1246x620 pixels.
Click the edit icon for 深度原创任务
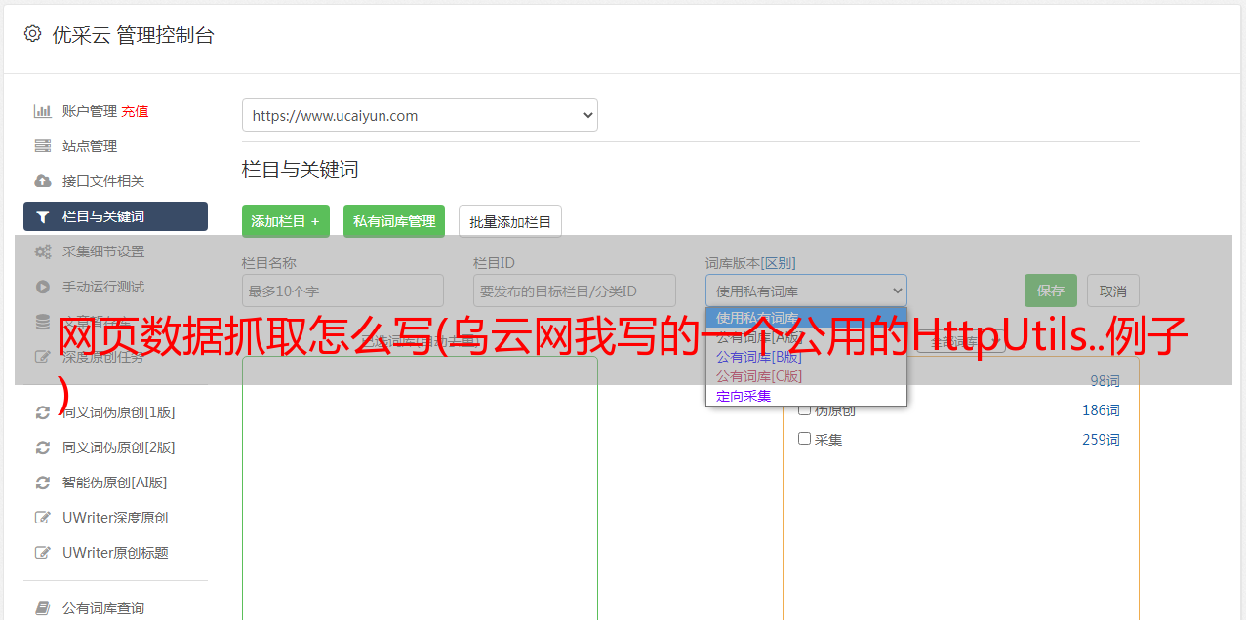[43, 357]
